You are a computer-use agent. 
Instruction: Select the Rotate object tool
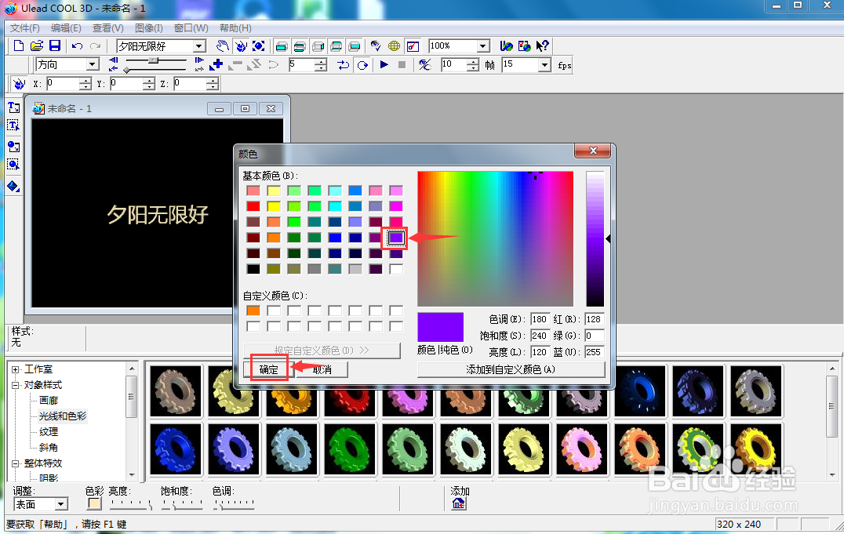[x=241, y=45]
